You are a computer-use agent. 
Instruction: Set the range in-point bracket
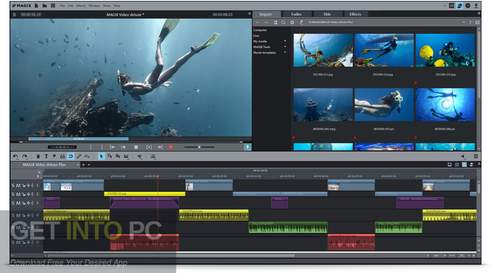tap(91, 147)
